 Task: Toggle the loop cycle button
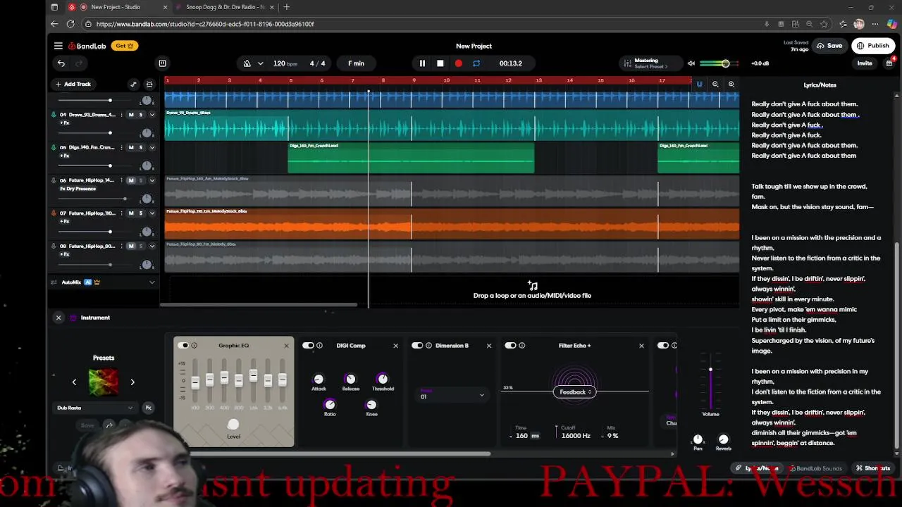click(476, 63)
